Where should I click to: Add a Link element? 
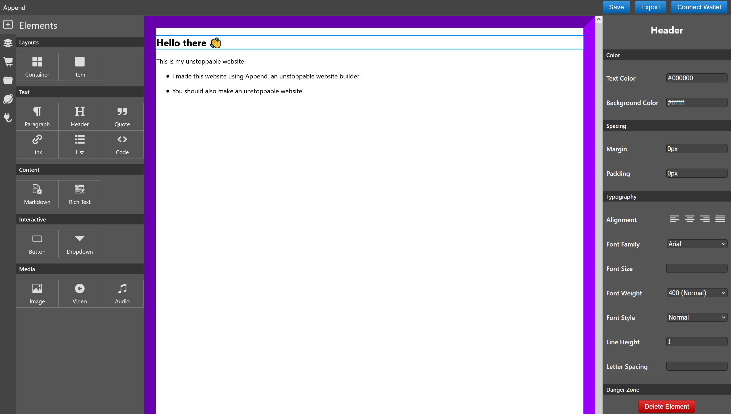pyautogui.click(x=37, y=144)
